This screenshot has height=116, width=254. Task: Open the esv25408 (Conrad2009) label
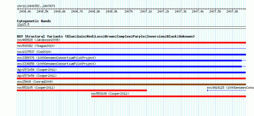[x=35, y=82]
